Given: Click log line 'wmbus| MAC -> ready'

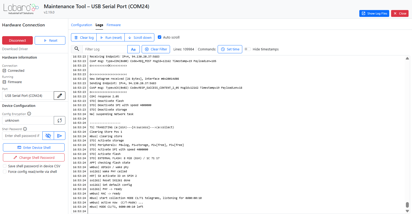Looking at the screenshot, I should point(105,193).
